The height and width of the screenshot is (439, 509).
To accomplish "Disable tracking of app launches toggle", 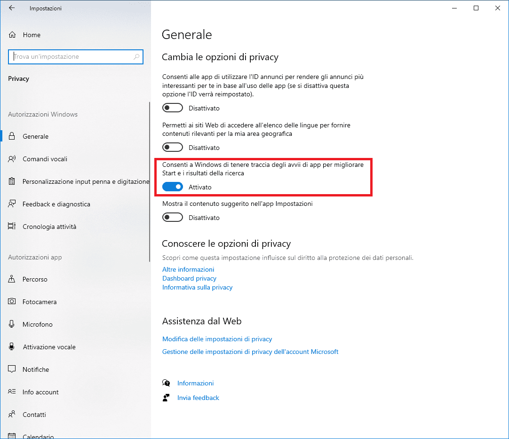I will 172,187.
